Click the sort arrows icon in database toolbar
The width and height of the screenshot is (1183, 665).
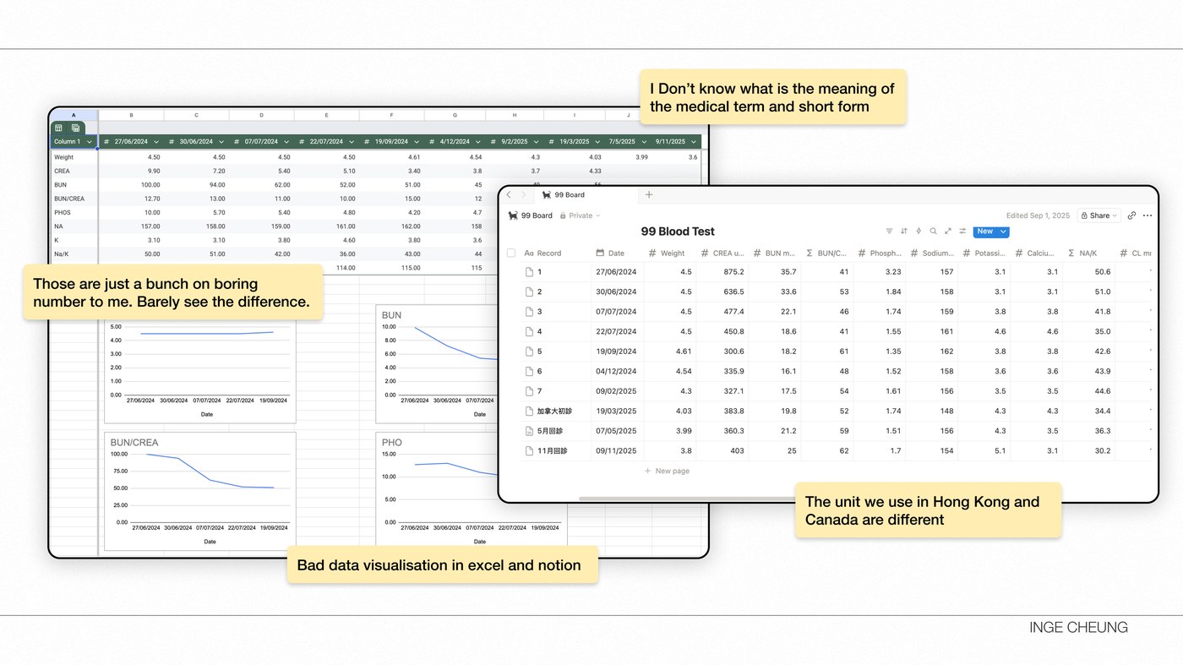point(904,232)
